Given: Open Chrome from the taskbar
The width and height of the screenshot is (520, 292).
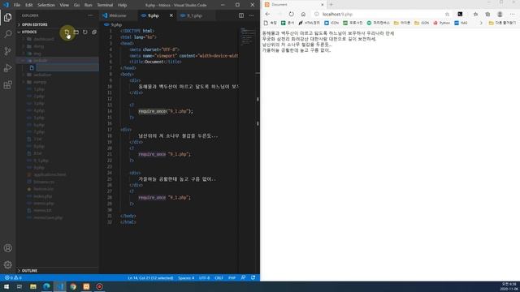Looking at the screenshot, I should 73,286.
